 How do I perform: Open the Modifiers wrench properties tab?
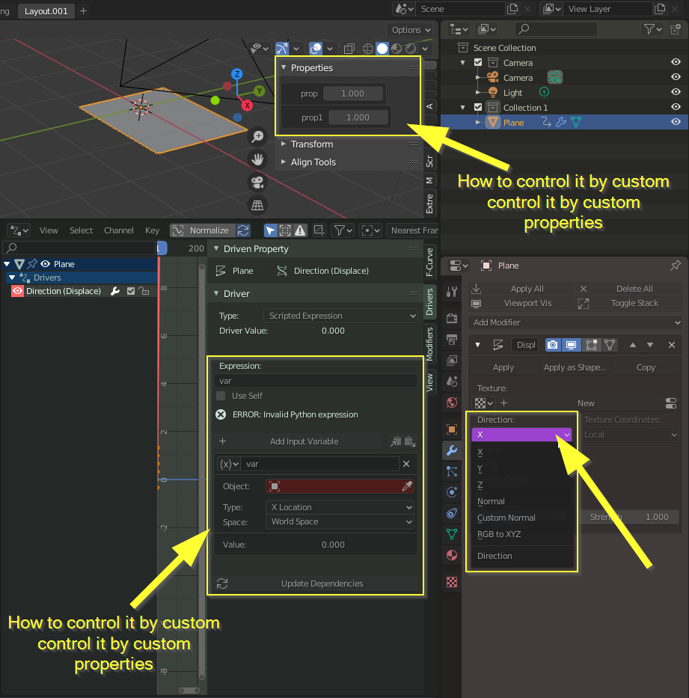452,450
